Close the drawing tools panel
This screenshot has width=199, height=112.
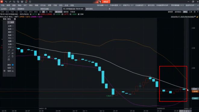coord(15,19)
